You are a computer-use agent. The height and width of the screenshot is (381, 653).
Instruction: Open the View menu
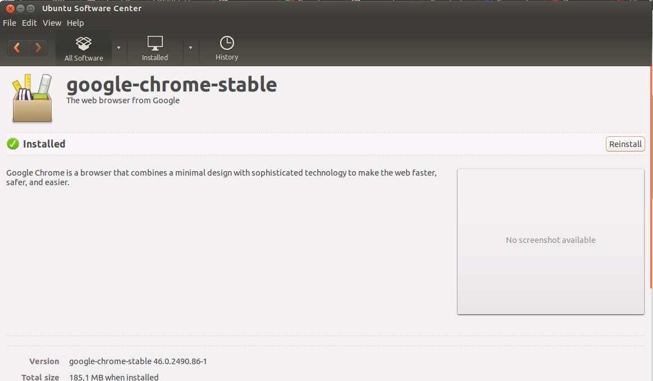[52, 23]
